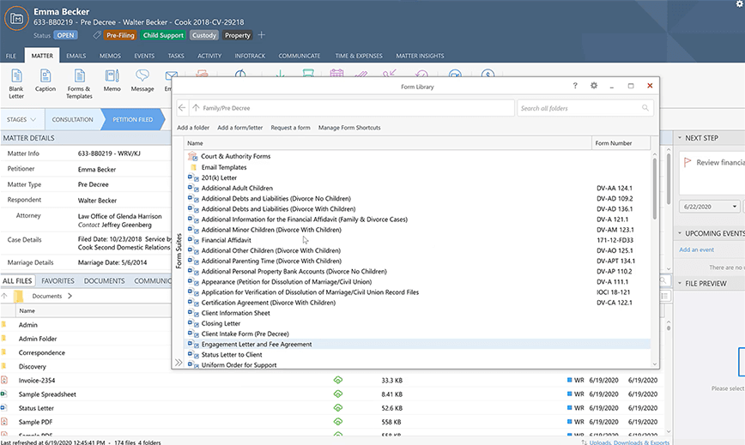The width and height of the screenshot is (745, 445).
Task: Click the Search all folders field
Action: [x=584, y=108]
